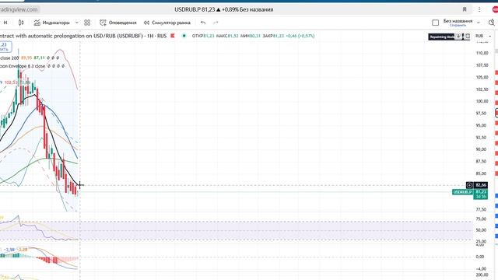
Task: Start the Симулятор рынка replay
Action: click(167, 23)
